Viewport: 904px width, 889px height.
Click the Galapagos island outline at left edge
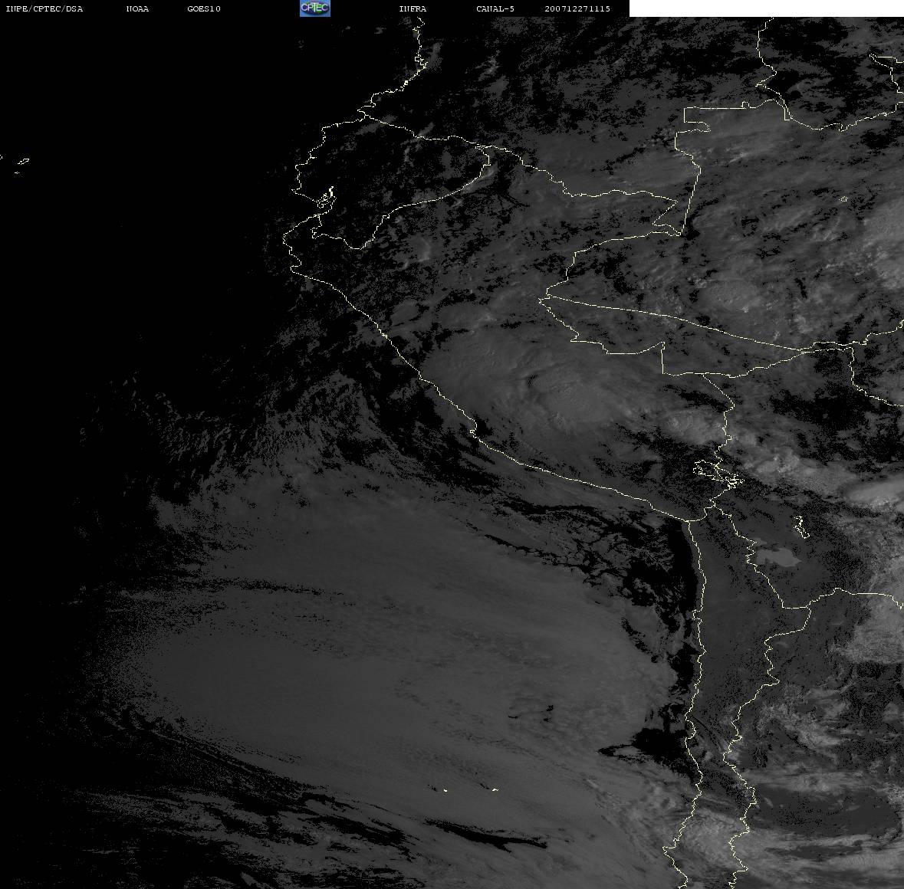(x=22, y=162)
